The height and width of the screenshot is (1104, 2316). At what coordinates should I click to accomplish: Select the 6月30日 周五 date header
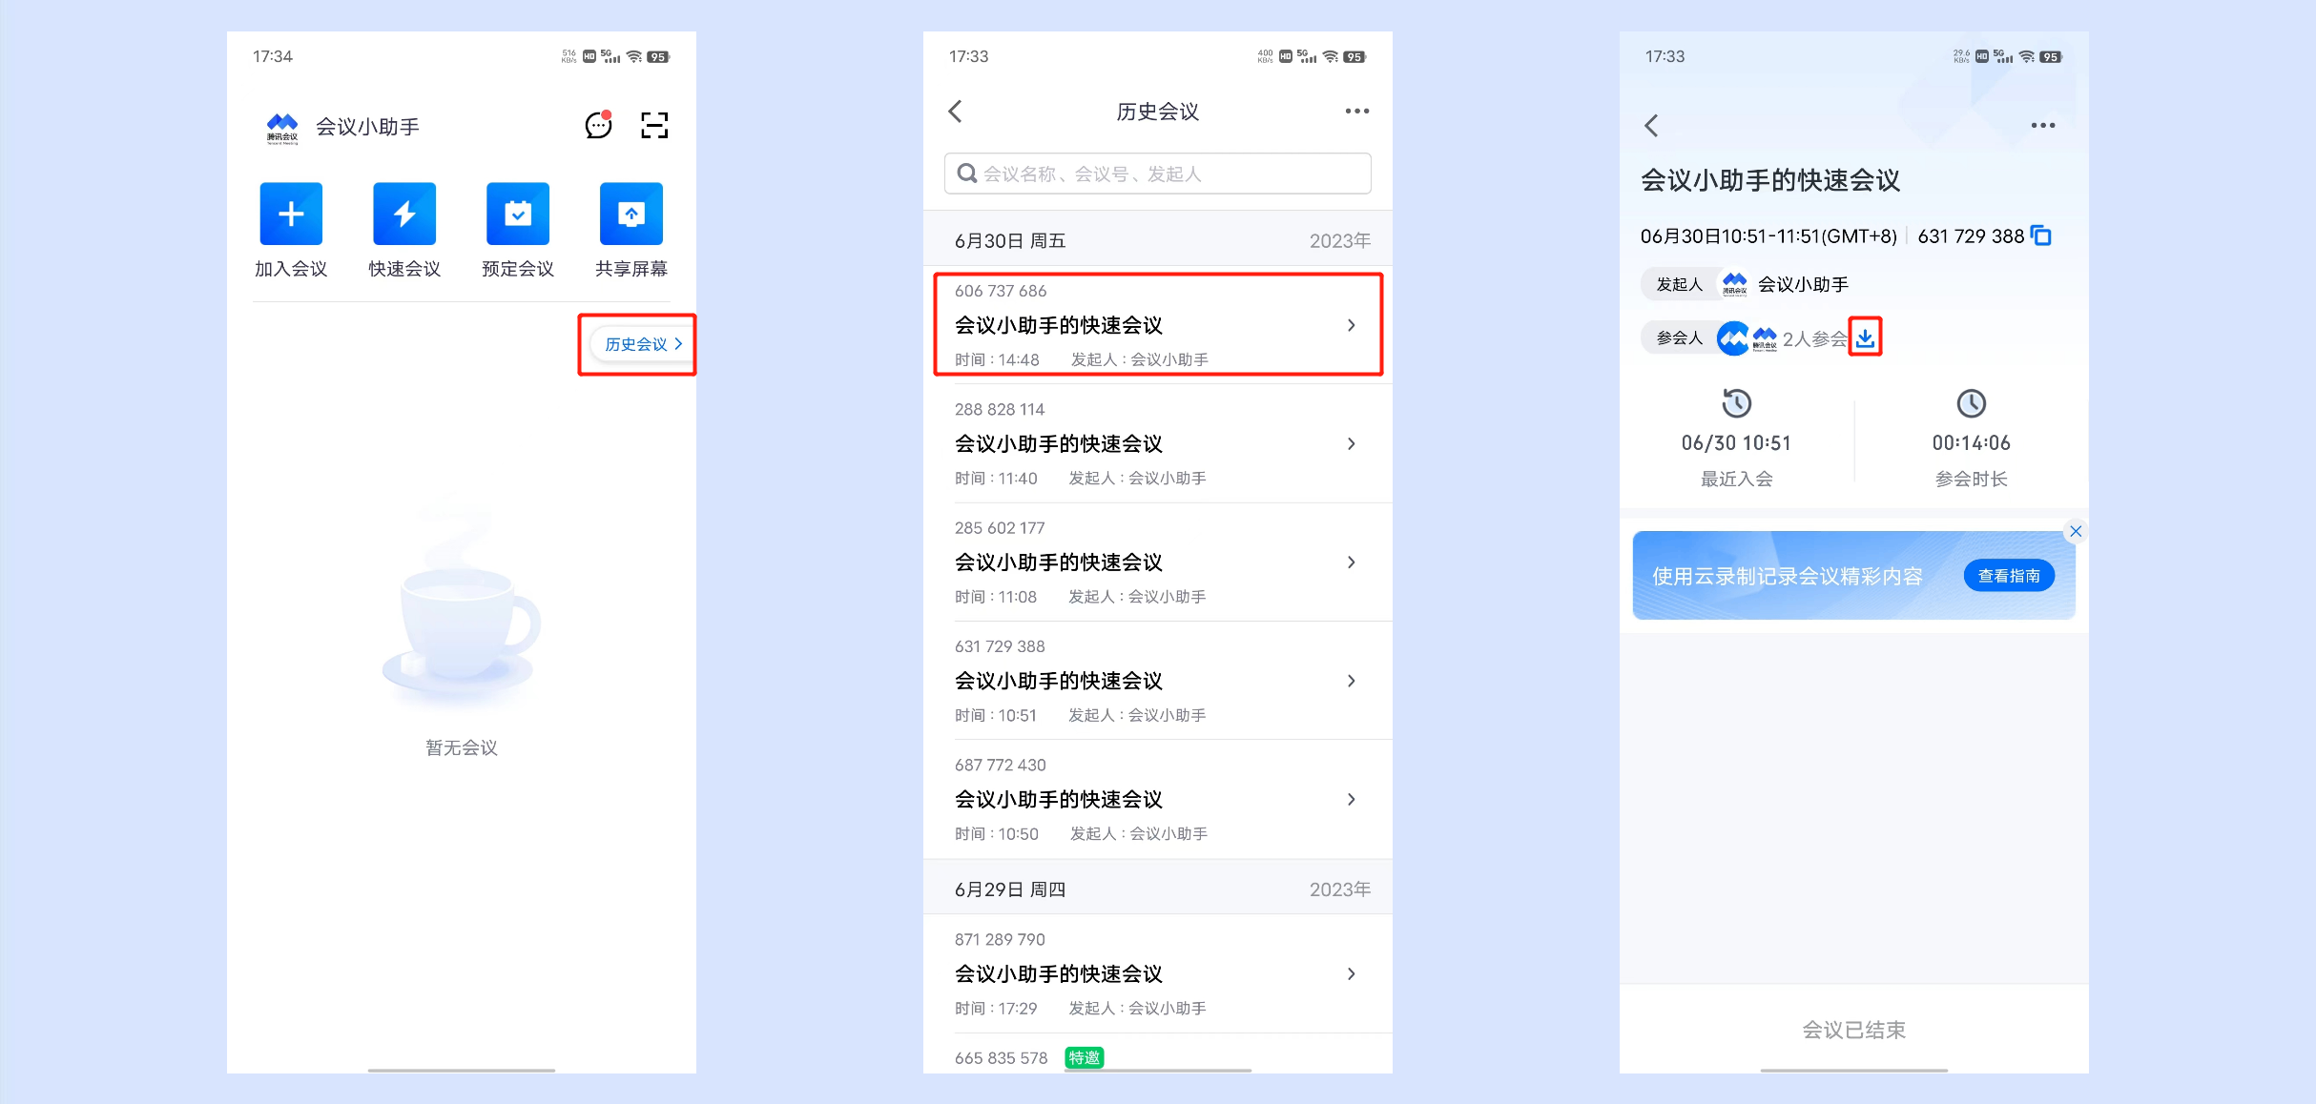point(1158,240)
